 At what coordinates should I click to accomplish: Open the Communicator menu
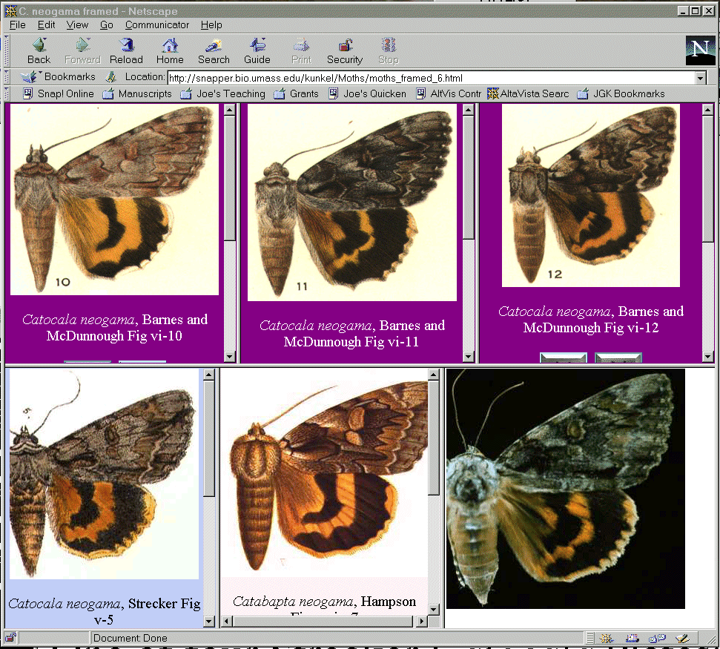tap(157, 24)
